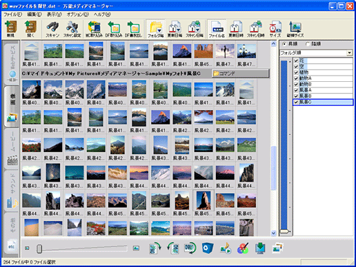Sort by size (サイズ) icon
The image size is (356, 267).
275,29
